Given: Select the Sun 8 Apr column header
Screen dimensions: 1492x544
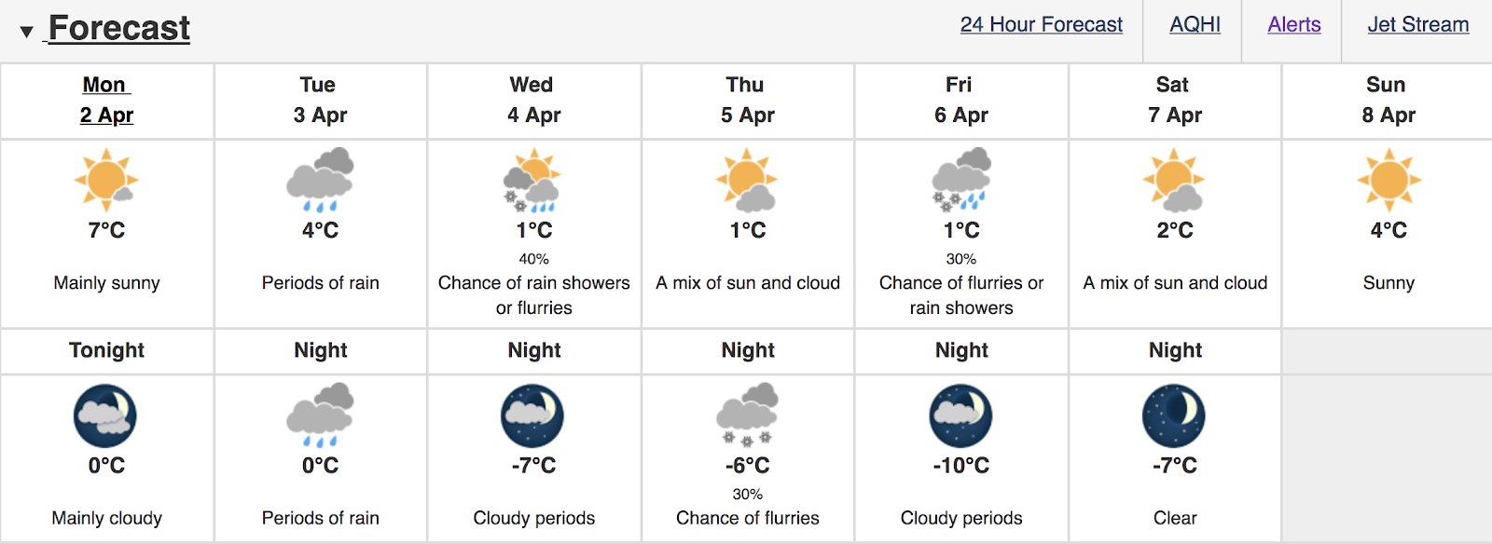Looking at the screenshot, I should (x=1388, y=100).
